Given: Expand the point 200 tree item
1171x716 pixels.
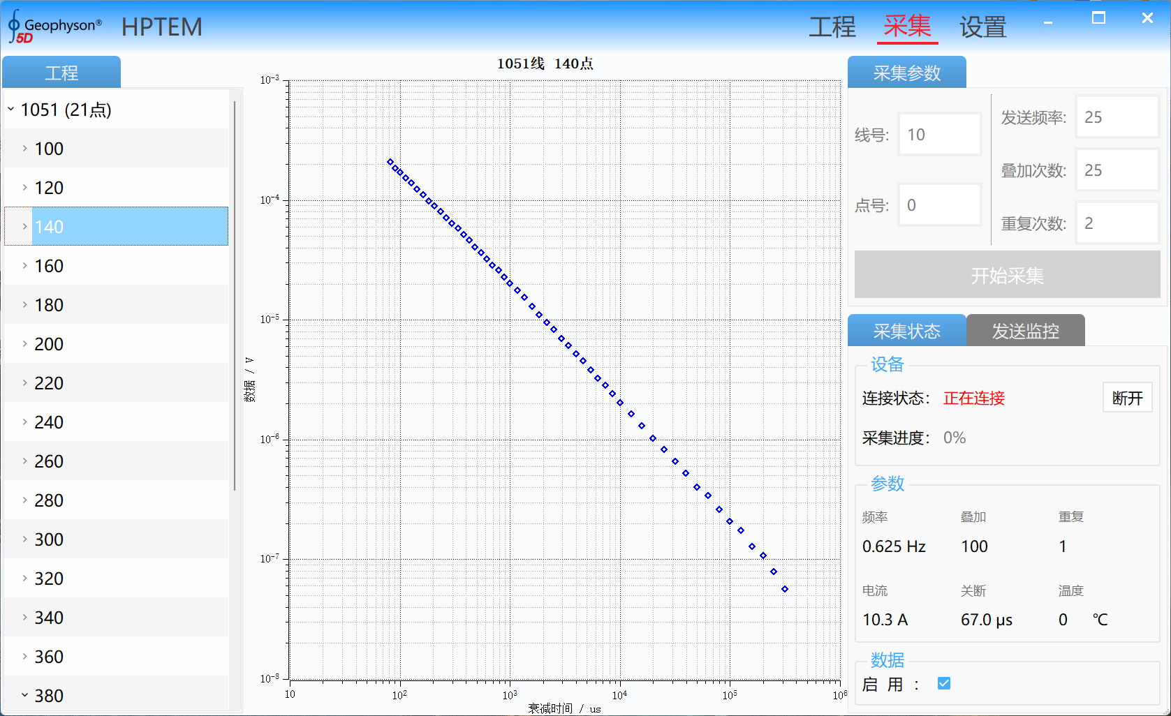Looking at the screenshot, I should click(24, 344).
